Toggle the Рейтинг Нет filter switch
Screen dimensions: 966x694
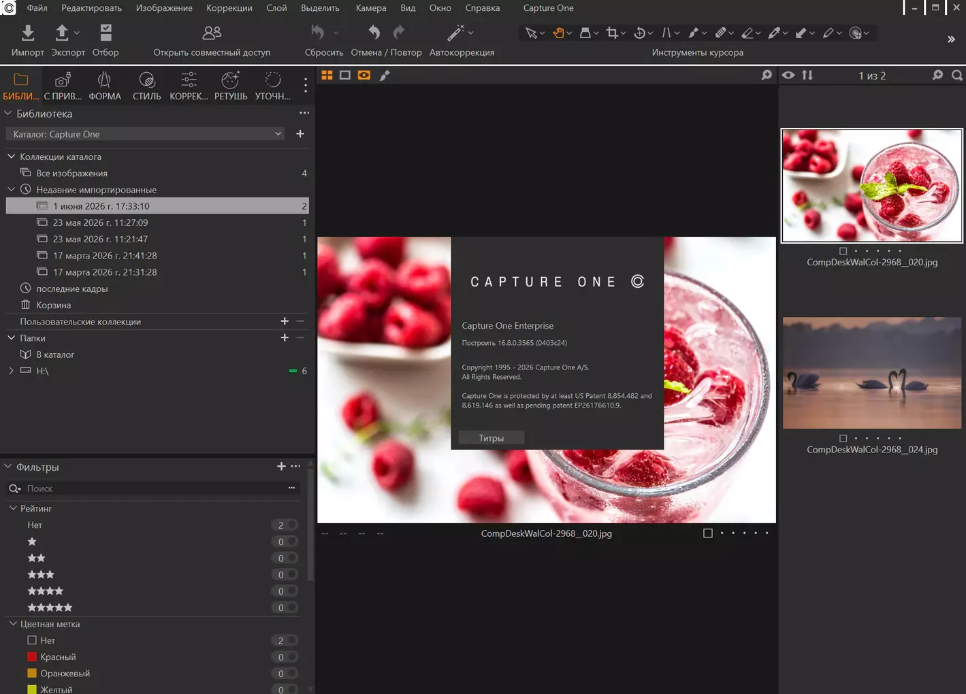pyautogui.click(x=285, y=525)
